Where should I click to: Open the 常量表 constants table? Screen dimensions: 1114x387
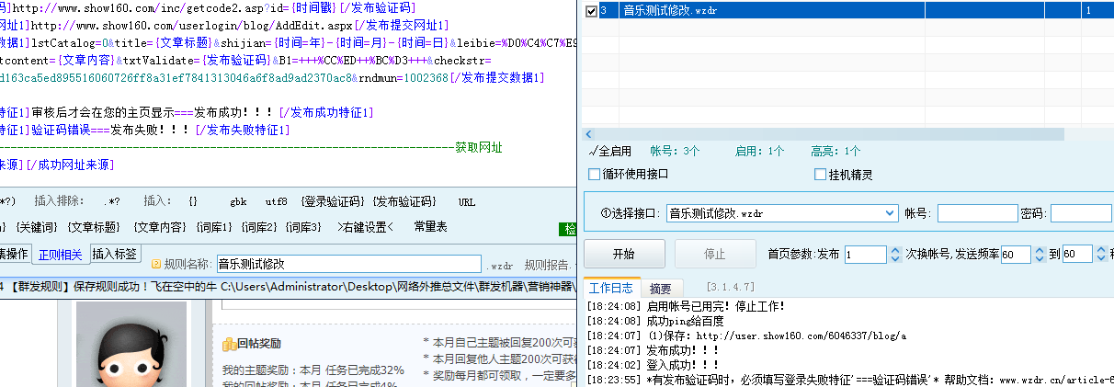pyautogui.click(x=430, y=226)
